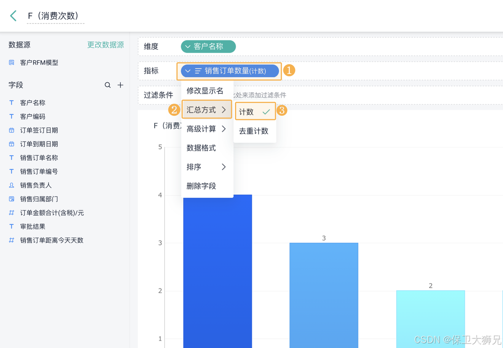Select the 客户编码 field
This screenshot has width=503, height=348.
[x=33, y=117]
